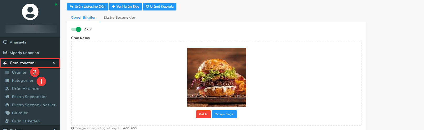The width and height of the screenshot is (424, 130).
Task: Click the Birimler tags icon
Action: point(8,113)
